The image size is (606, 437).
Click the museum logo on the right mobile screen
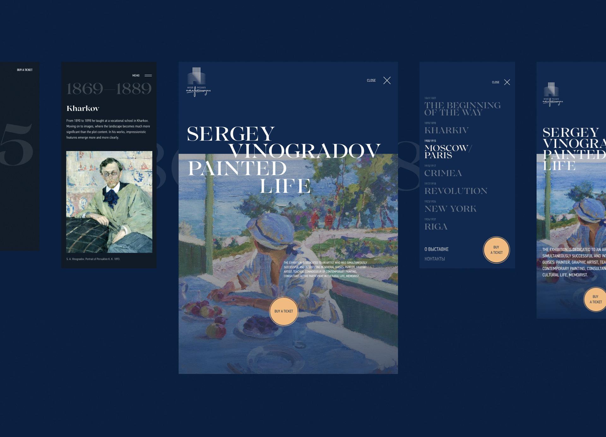pos(553,94)
